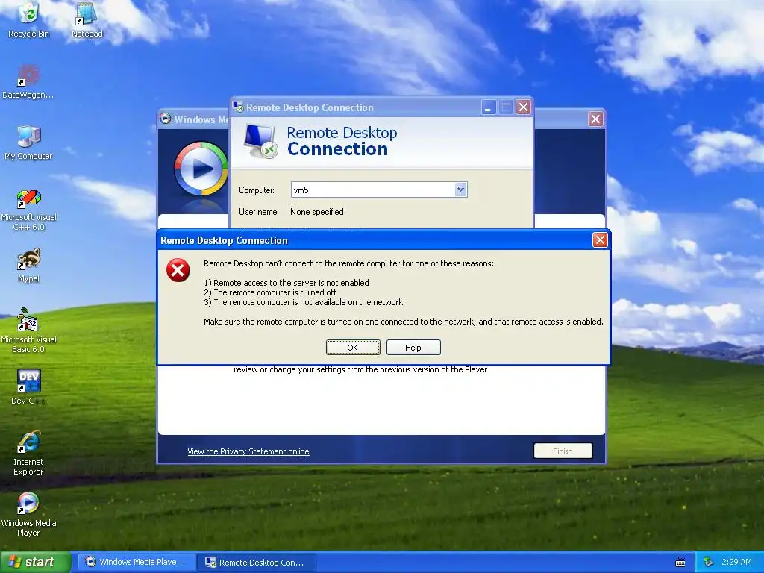This screenshot has height=573, width=764.
Task: Switch to Remote Desktop Connection taskbar button
Action: pyautogui.click(x=257, y=563)
